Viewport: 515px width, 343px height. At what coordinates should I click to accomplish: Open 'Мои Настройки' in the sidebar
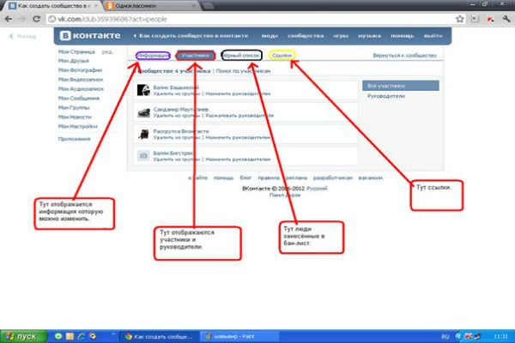[77, 126]
